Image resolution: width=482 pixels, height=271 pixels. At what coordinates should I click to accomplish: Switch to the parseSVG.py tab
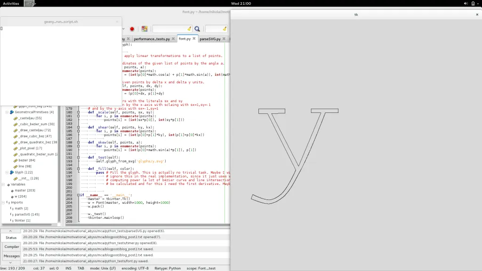tap(210, 39)
